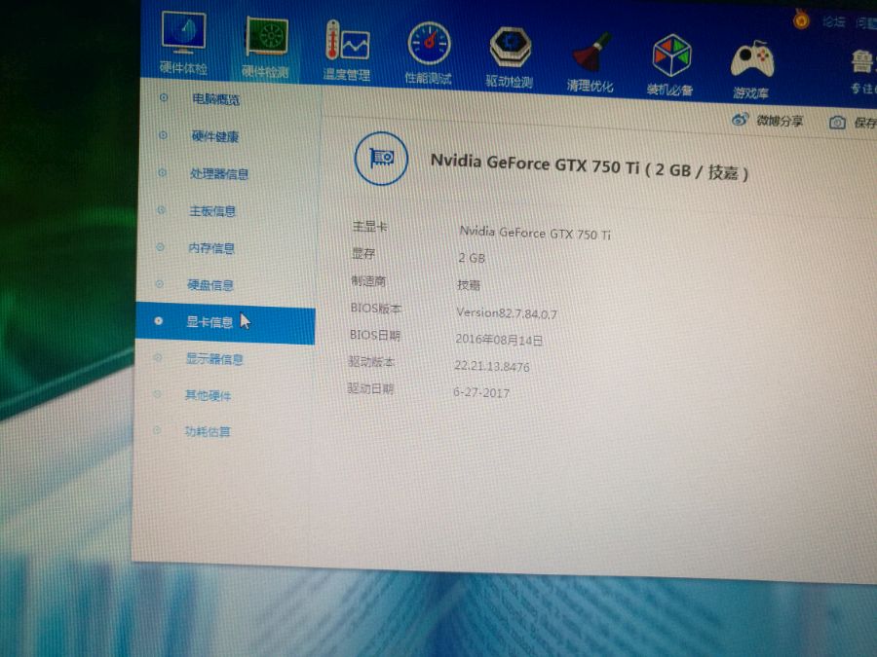Open 其他硬件 other hardware
The width and height of the screenshot is (877, 657).
[x=209, y=395]
